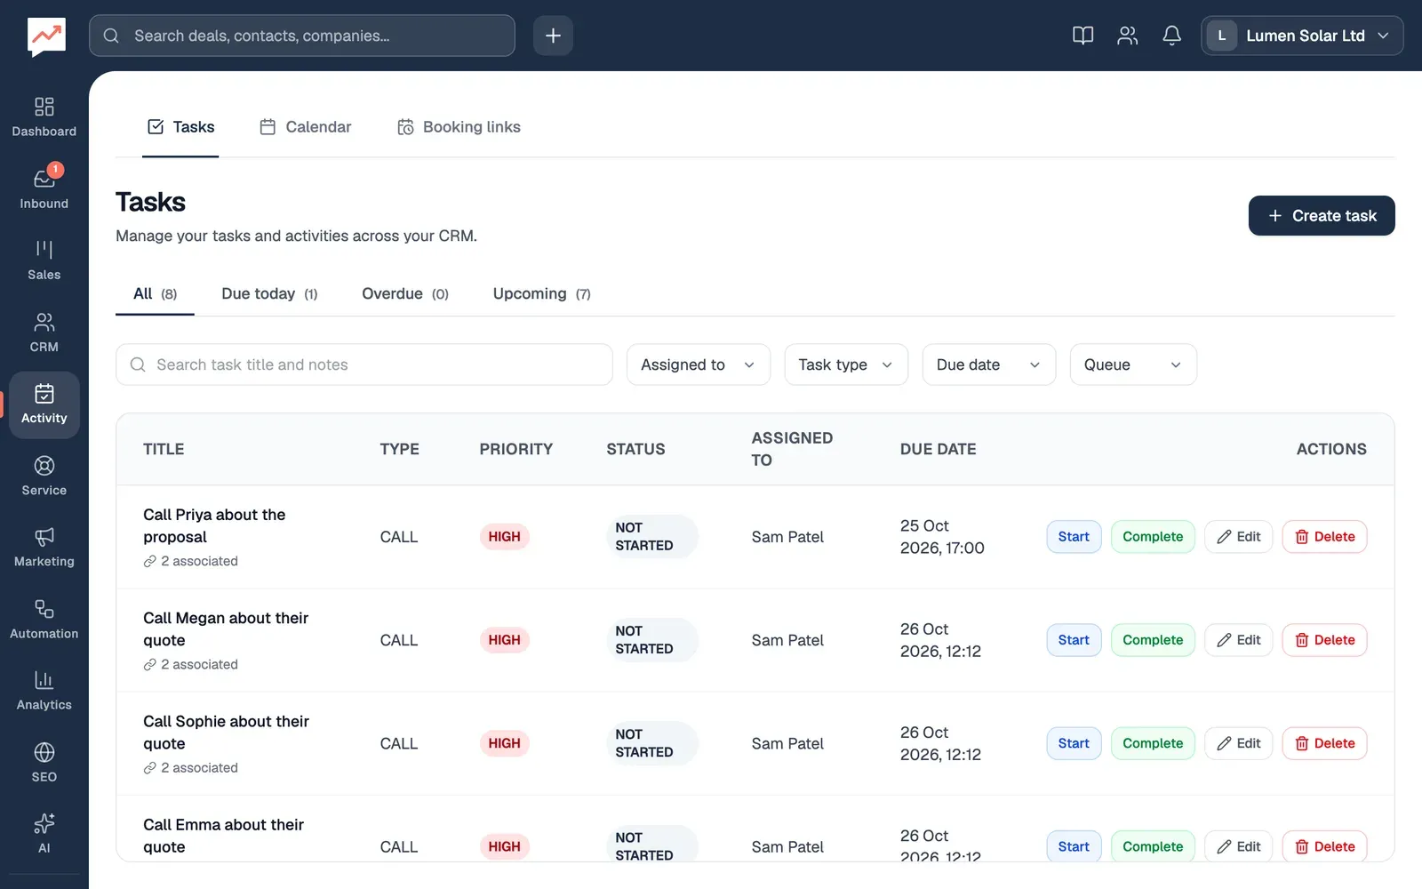Screen dimensions: 1422x889
Task: Focus the global search deals, contacts field
Action: (302, 36)
